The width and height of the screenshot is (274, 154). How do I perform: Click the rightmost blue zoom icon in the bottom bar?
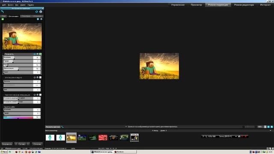pos(272,127)
